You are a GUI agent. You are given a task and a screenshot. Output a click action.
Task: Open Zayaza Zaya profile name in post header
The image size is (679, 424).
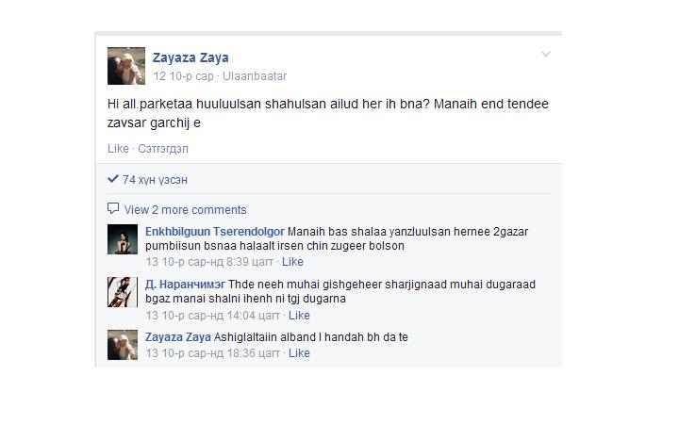click(x=190, y=57)
